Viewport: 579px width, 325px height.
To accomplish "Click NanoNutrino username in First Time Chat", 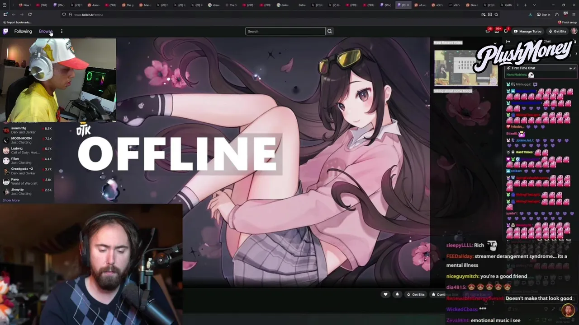I will 517,74.
